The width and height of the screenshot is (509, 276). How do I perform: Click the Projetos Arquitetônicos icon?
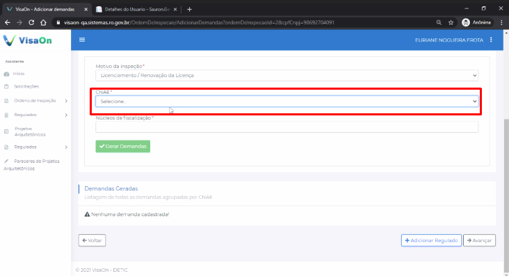click(6, 131)
